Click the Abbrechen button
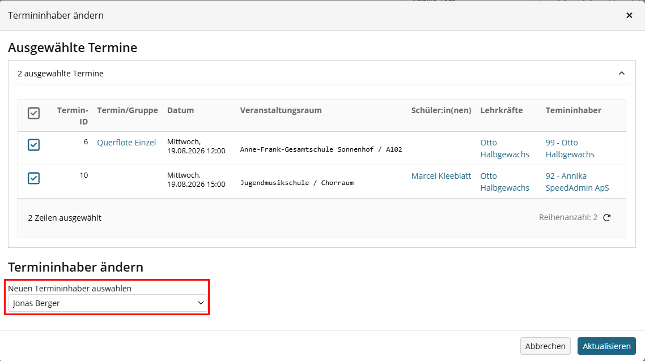This screenshot has width=645, height=361. (x=545, y=346)
